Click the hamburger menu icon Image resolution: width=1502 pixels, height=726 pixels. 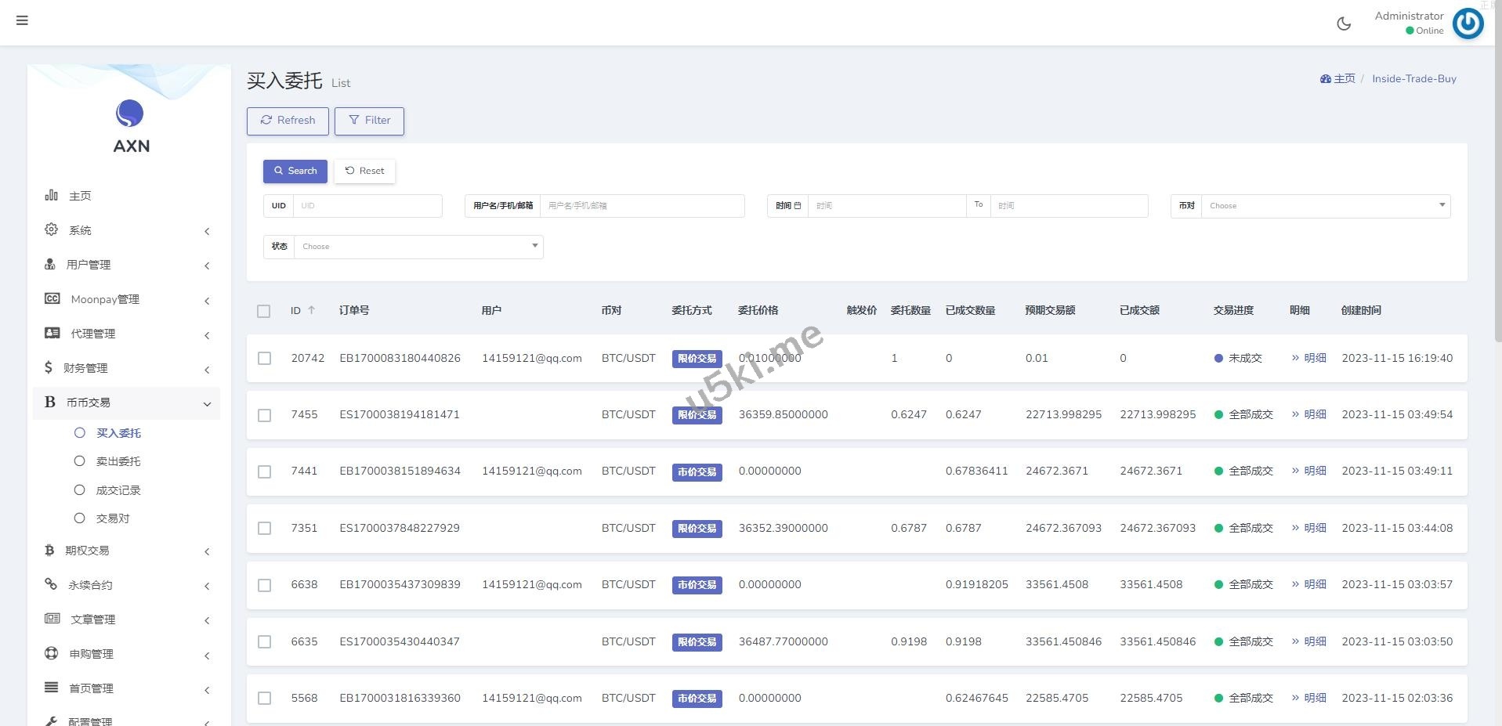(22, 20)
